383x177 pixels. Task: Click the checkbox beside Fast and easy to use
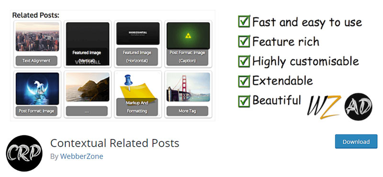244,22
